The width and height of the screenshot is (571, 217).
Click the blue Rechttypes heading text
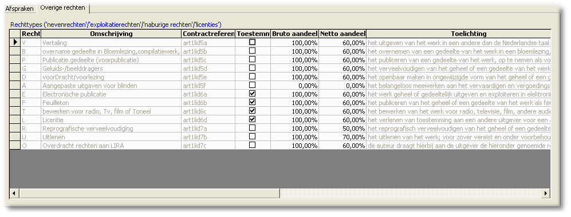click(x=116, y=25)
